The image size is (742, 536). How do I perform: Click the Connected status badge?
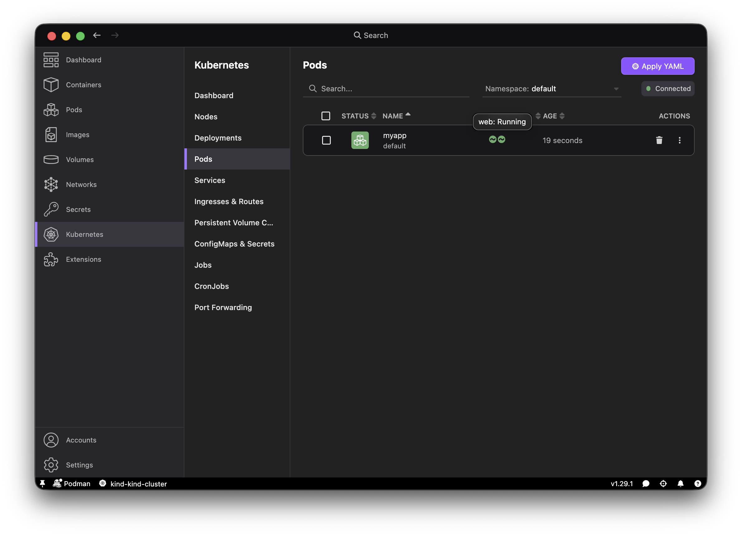[x=668, y=89]
